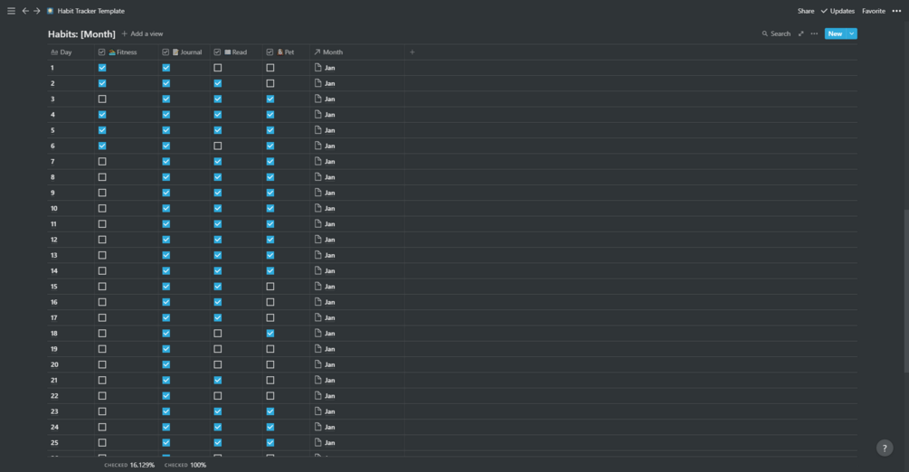
Task: Open the Month column header options
Action: tap(332, 52)
